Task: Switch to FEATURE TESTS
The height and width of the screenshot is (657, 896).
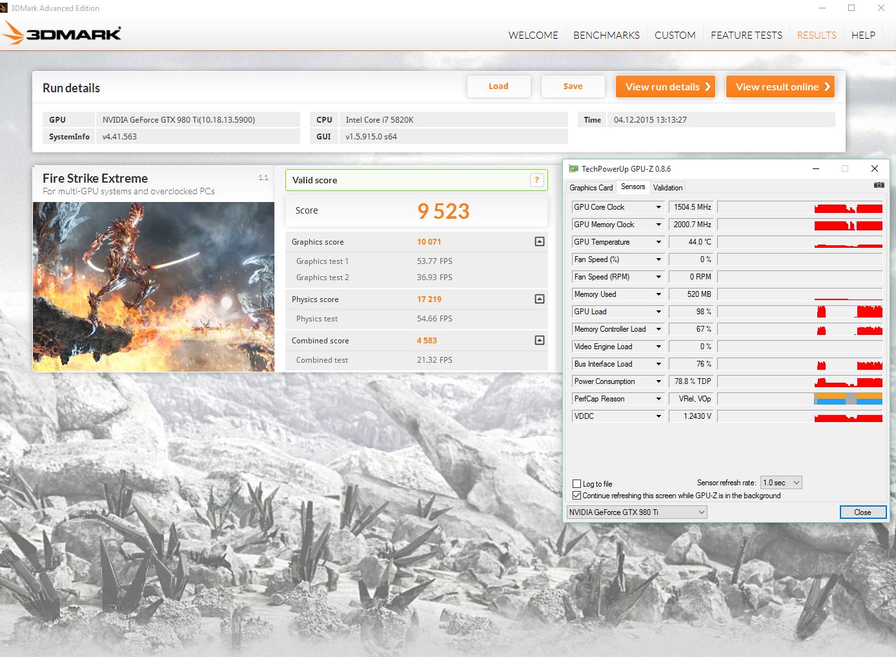Action: [x=746, y=35]
